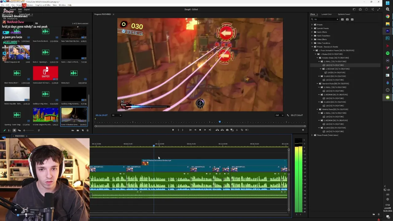Open the Full playback resolution dropdown
This screenshot has height=221, width=393.
pyautogui.click(x=279, y=115)
